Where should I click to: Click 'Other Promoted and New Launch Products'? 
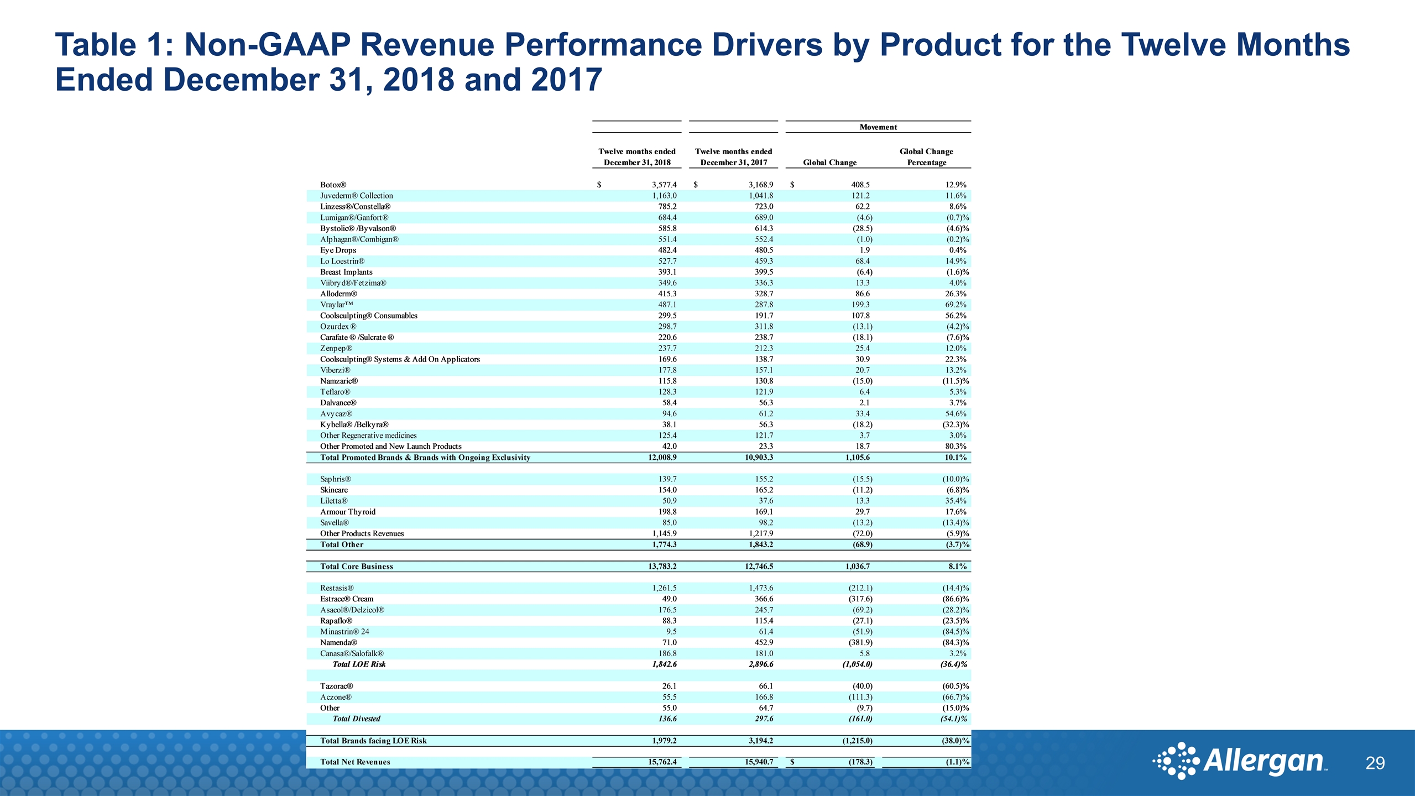(391, 446)
